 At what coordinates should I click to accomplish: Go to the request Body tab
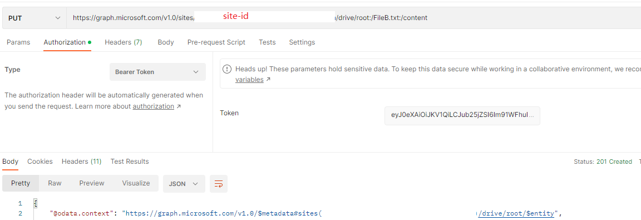(166, 42)
